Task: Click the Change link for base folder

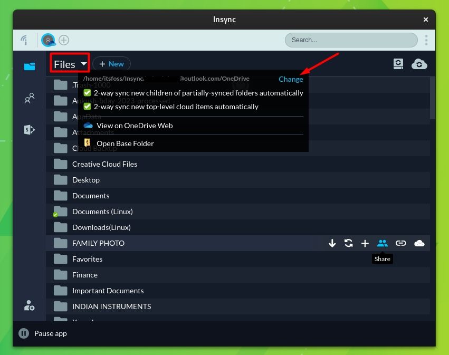Action: point(291,79)
